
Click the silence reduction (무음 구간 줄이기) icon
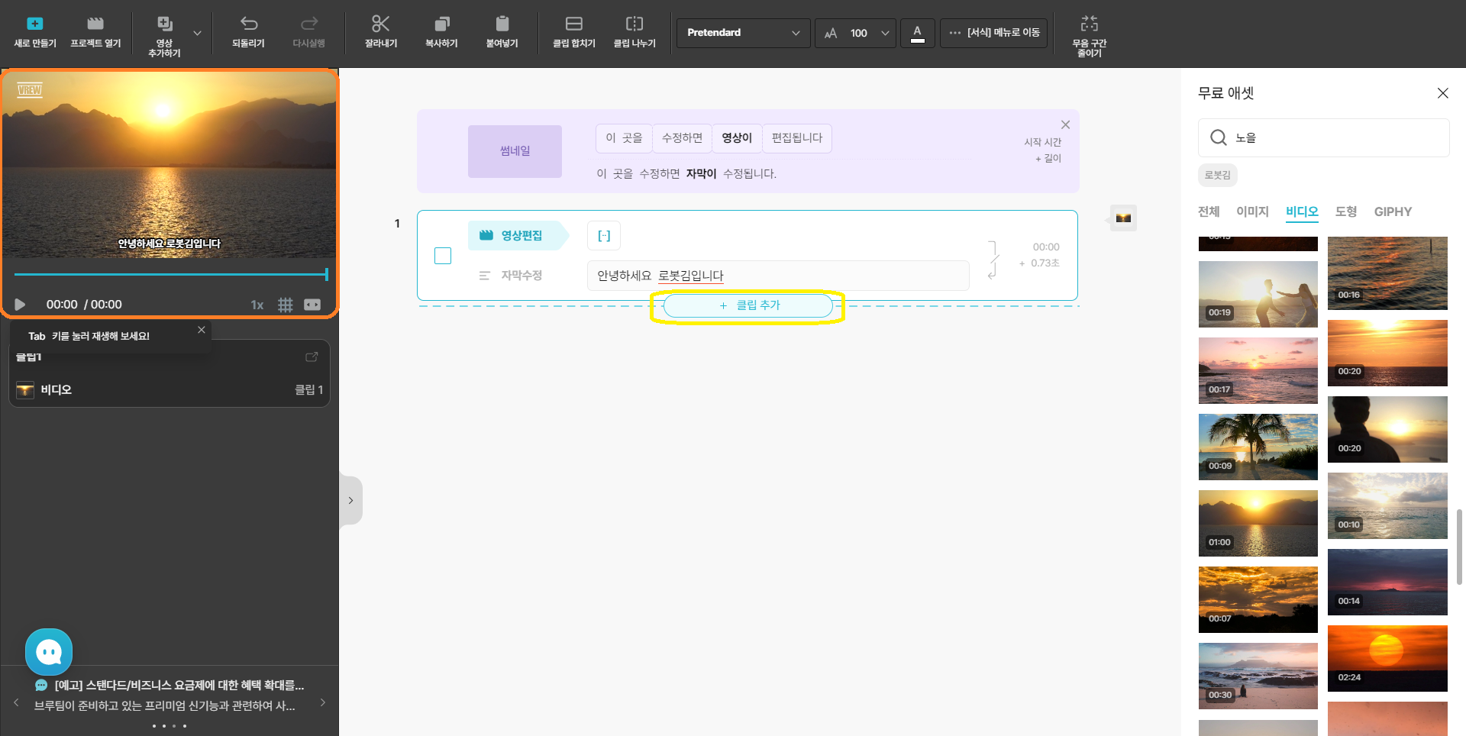pyautogui.click(x=1090, y=24)
